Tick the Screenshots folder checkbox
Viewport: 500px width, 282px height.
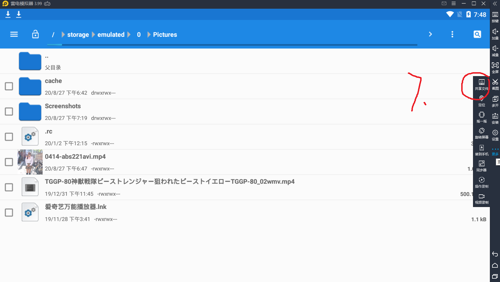(9, 112)
